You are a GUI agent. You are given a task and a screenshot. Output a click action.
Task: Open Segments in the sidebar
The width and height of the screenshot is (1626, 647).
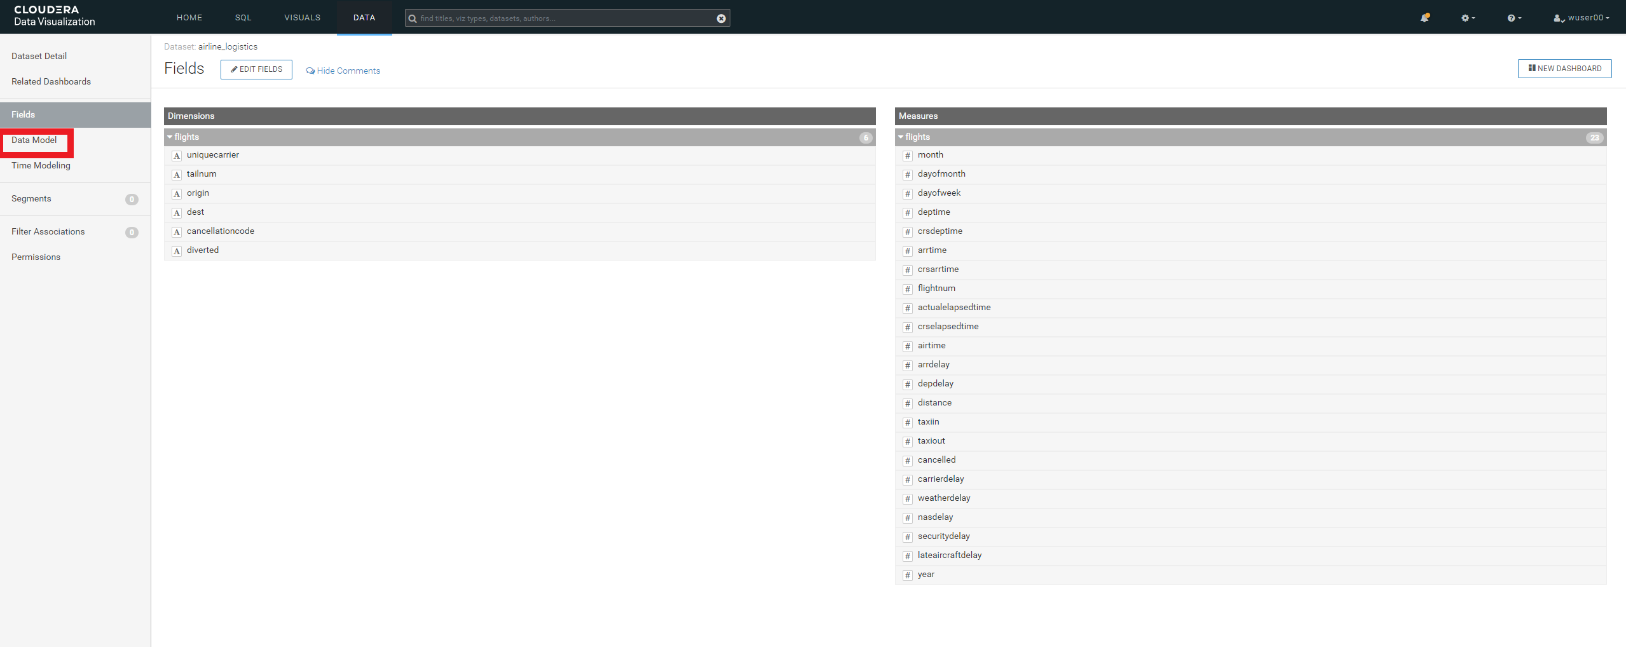tap(31, 198)
